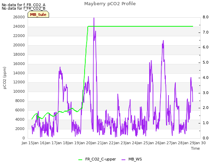The width and height of the screenshot is (221, 166).
Task: Click the 'No data for f_FR_CO2_A' message
Action: pos(23,5)
